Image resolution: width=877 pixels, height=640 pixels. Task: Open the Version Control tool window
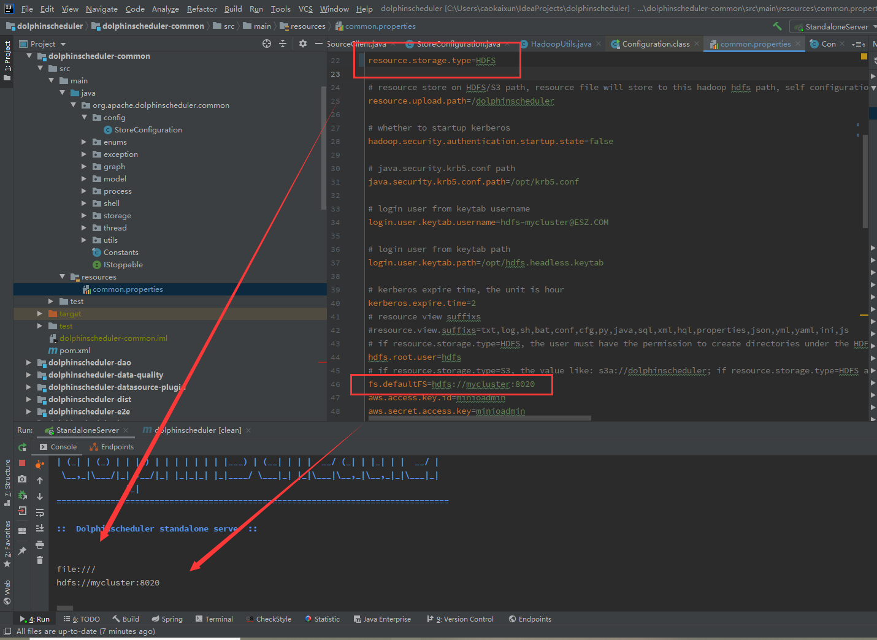[461, 619]
